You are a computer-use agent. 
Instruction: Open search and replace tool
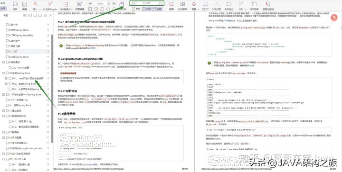pos(268,4)
